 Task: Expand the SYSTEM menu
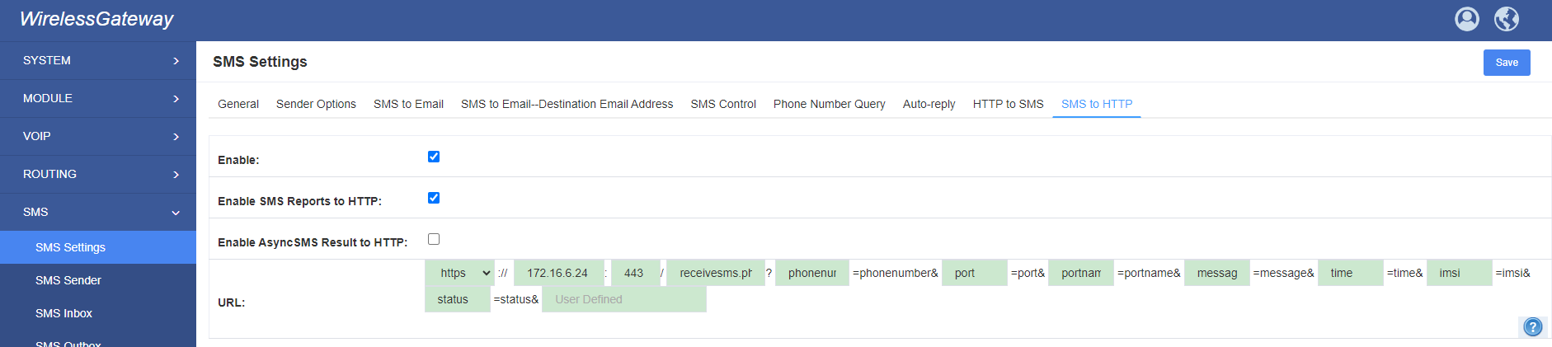click(98, 60)
